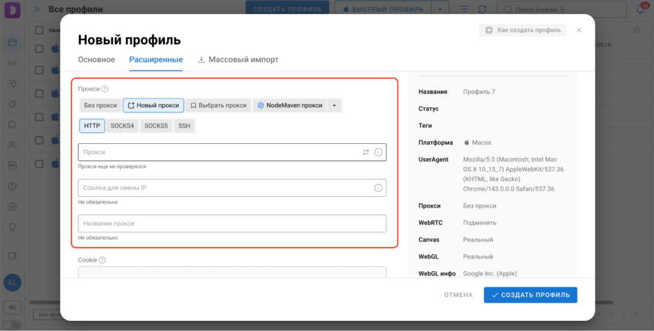Click the Отмена button
Image resolution: width=654 pixels, height=331 pixels.
pos(459,295)
